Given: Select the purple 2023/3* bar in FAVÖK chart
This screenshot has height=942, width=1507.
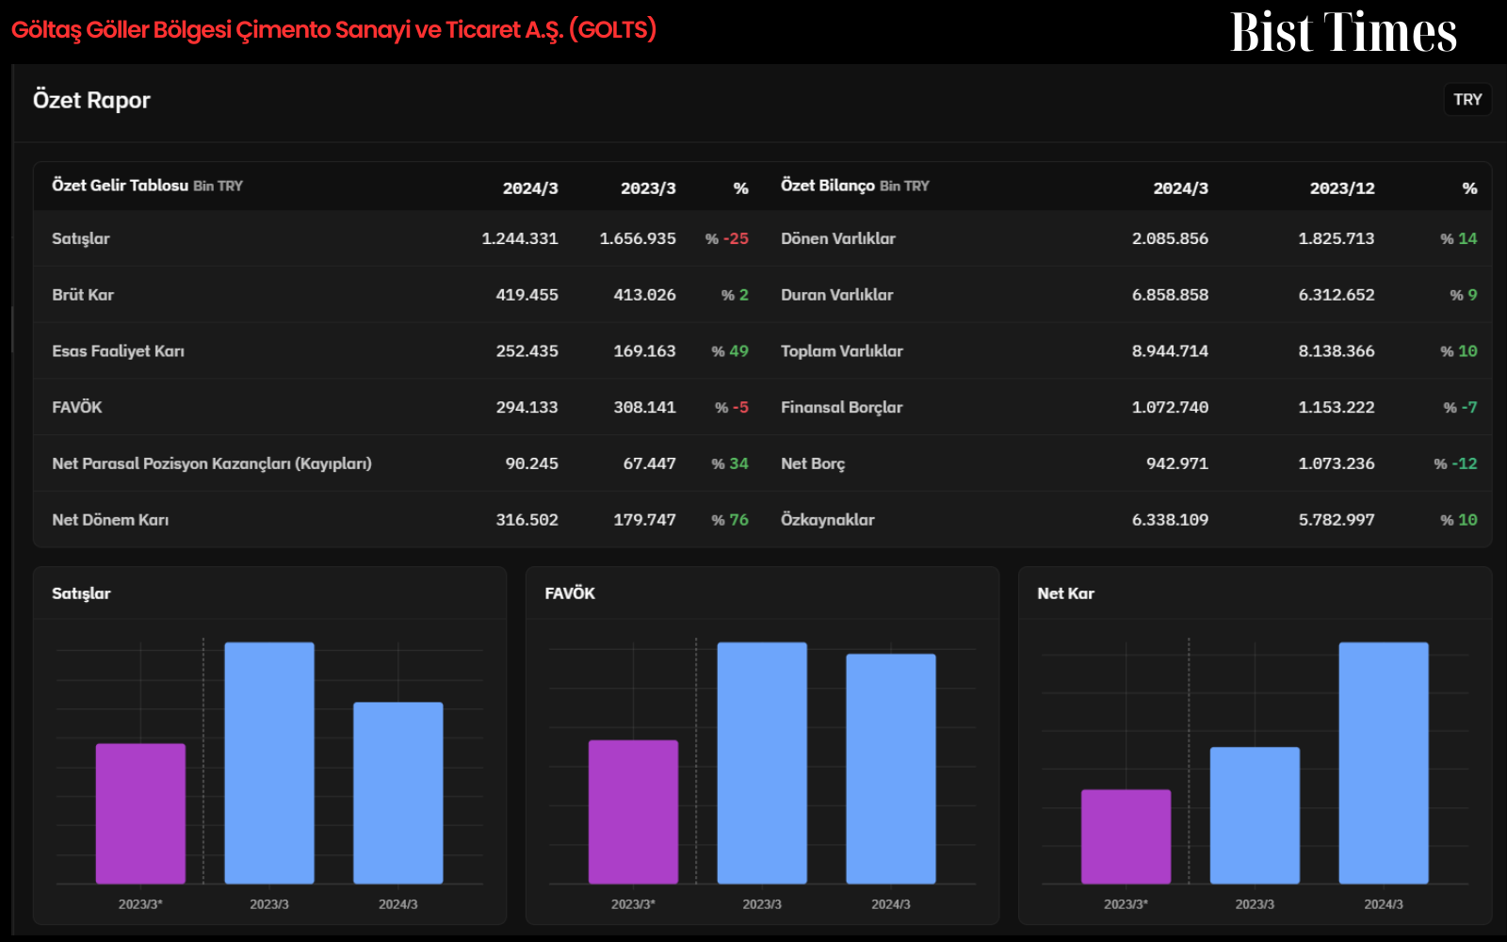Looking at the screenshot, I should (x=633, y=812).
